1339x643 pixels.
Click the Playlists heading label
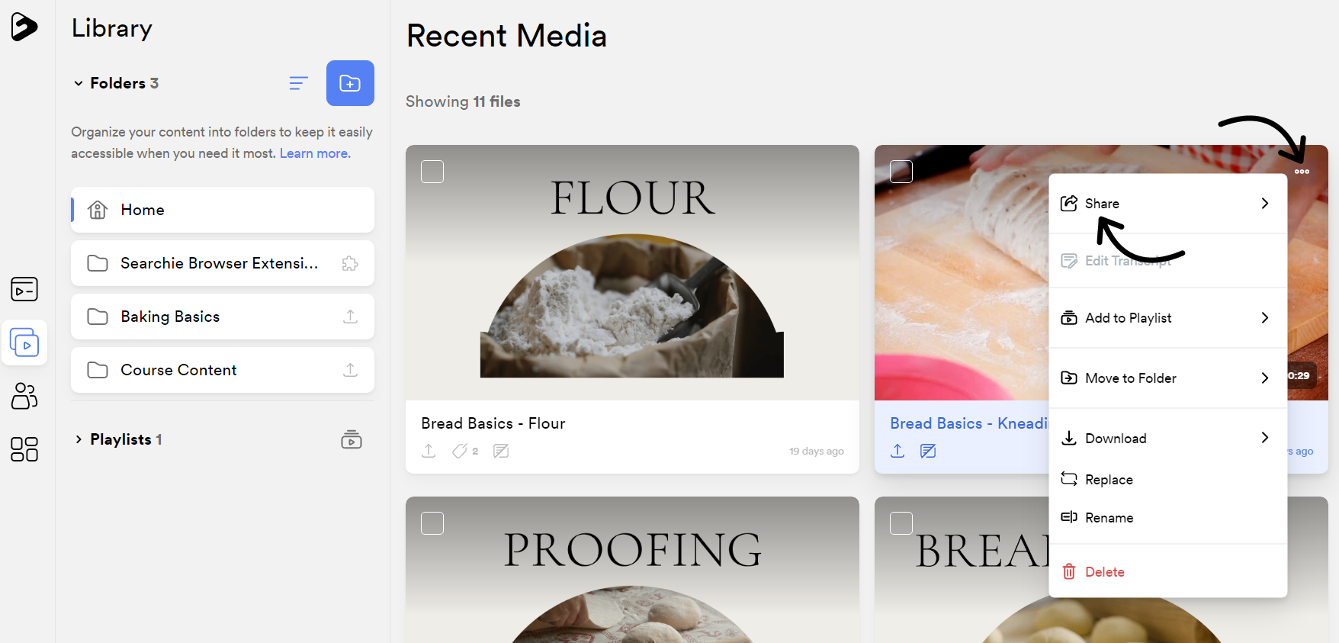(120, 439)
